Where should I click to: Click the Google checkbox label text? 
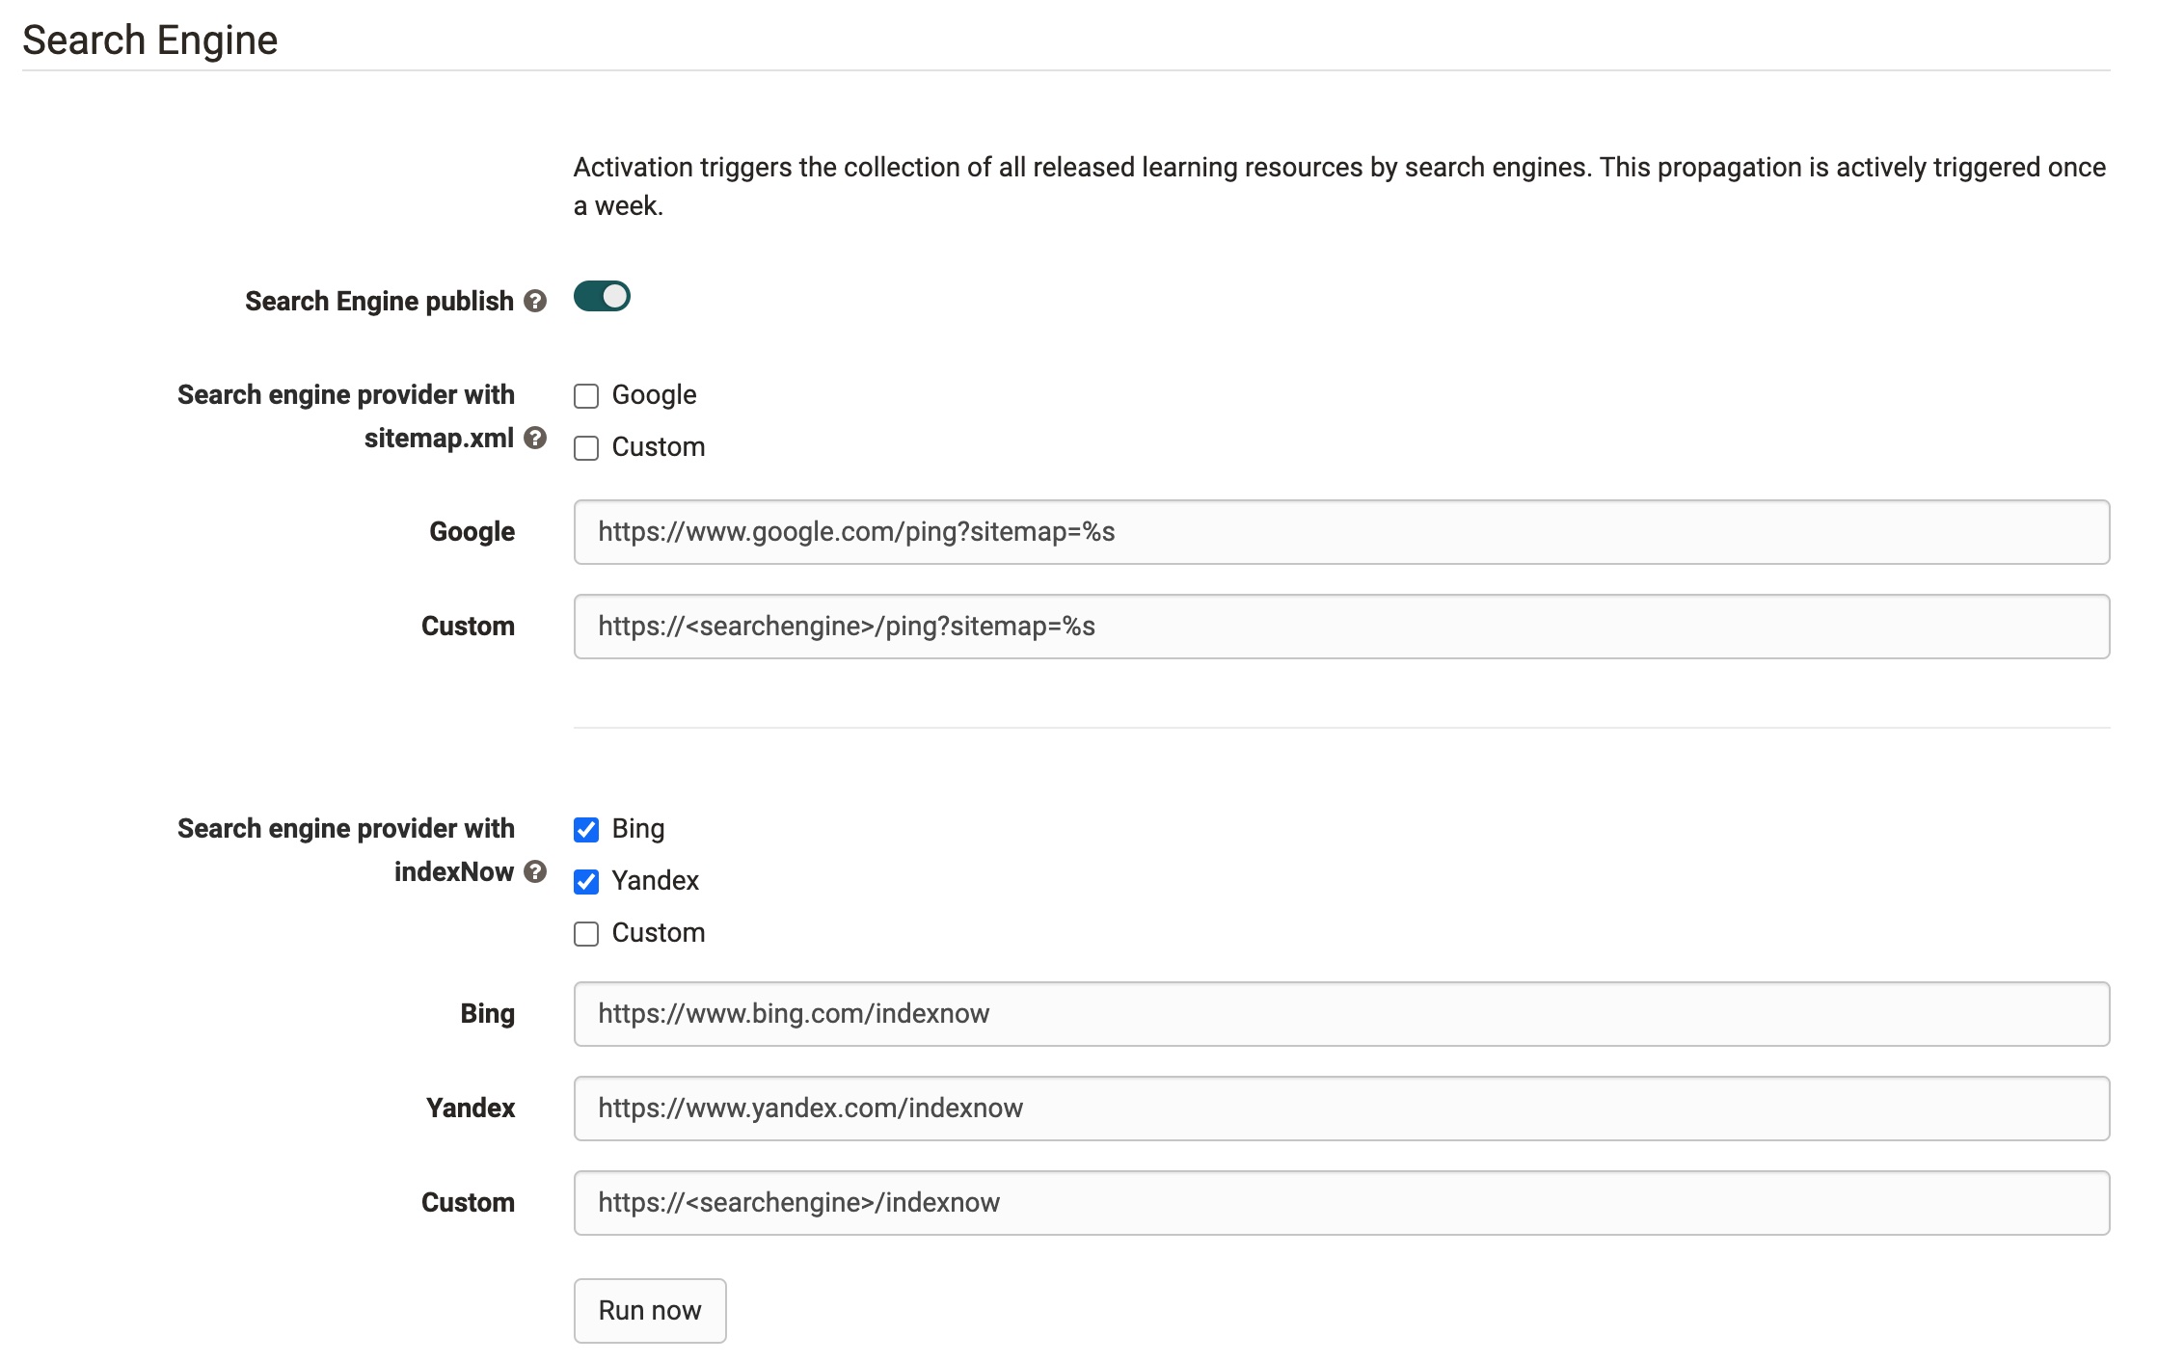tap(654, 395)
